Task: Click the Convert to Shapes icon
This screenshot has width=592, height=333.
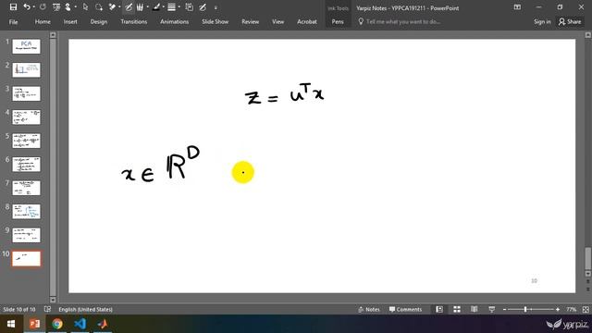Action: point(189,7)
